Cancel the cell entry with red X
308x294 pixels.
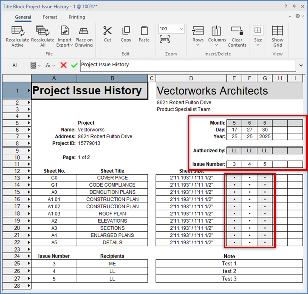pyautogui.click(x=64, y=65)
